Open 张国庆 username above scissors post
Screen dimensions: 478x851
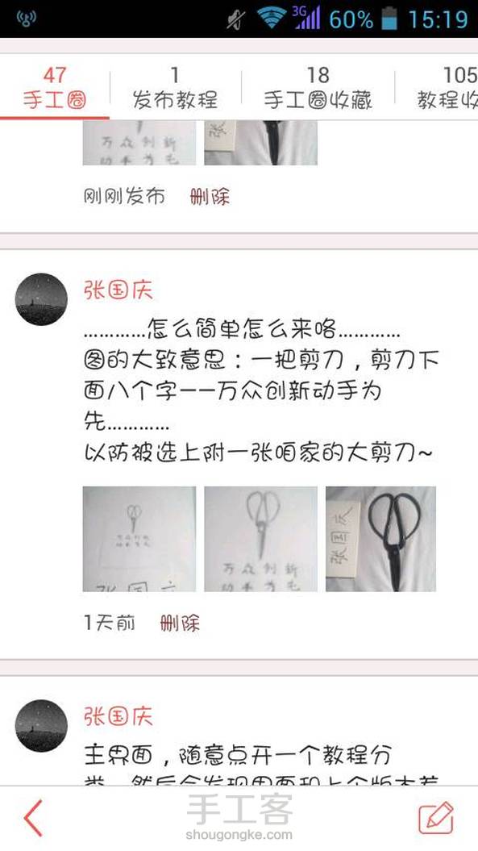coord(118,290)
